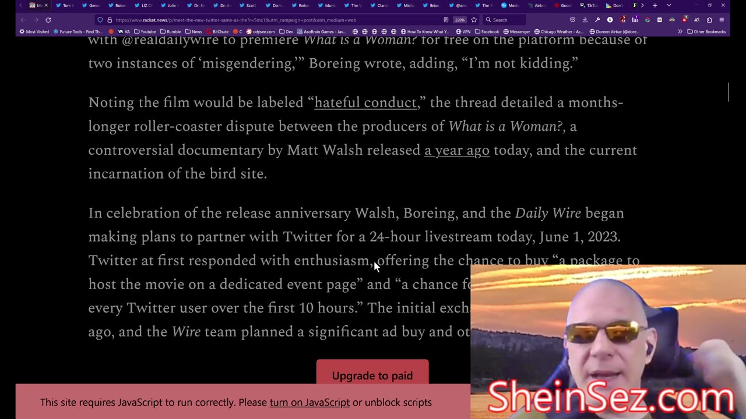Viewport: 746px width, 419px height.
Task: Open the VPN bookmark
Action: pyautogui.click(x=463, y=31)
